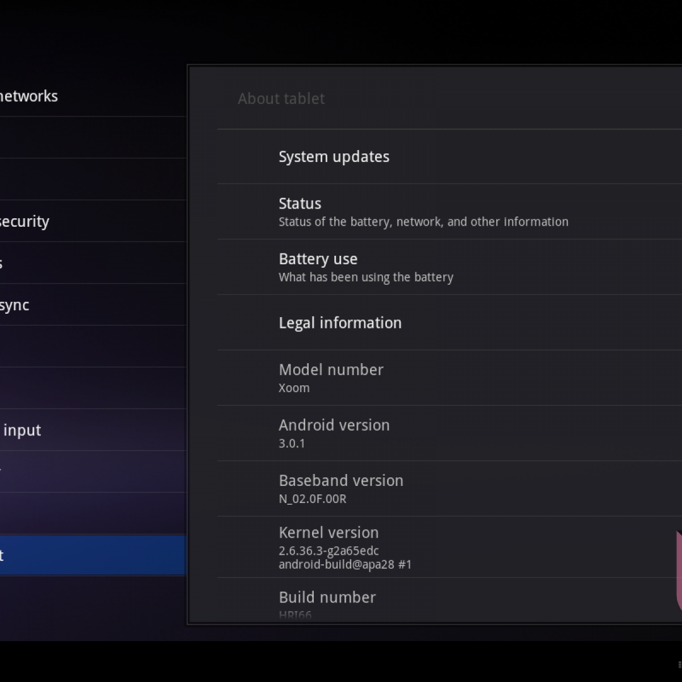Viewport: 682px width, 682px height.
Task: Open Legal information
Action: coord(340,323)
